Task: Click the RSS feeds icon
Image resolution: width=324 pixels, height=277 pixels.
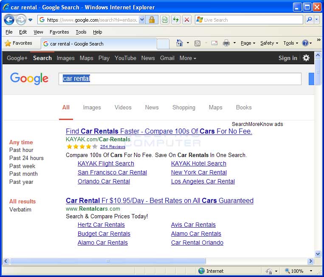Action: [x=197, y=43]
